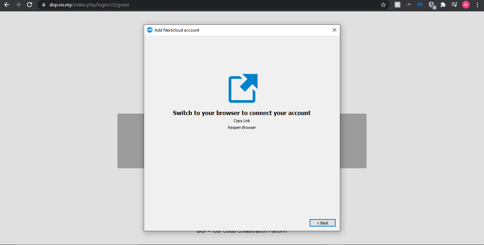Open the rainbow arc extension

click(409, 5)
